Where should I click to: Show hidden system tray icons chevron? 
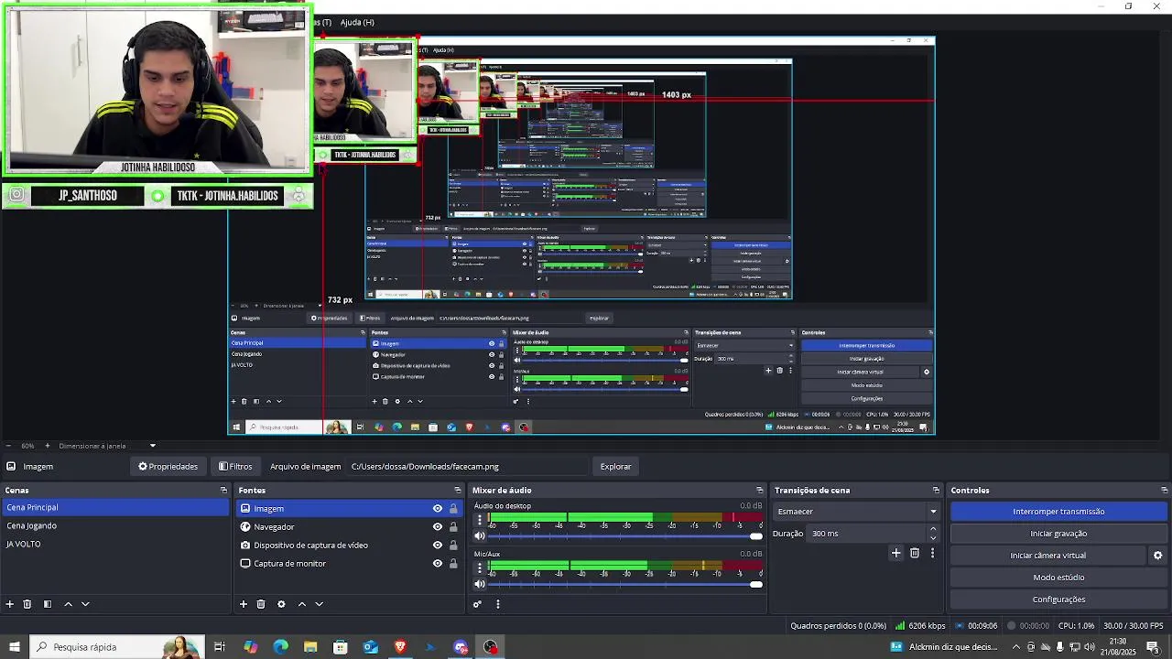click(x=1015, y=647)
